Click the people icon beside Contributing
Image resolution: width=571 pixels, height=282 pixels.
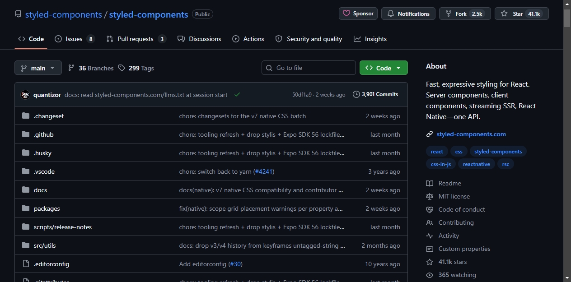(430, 222)
